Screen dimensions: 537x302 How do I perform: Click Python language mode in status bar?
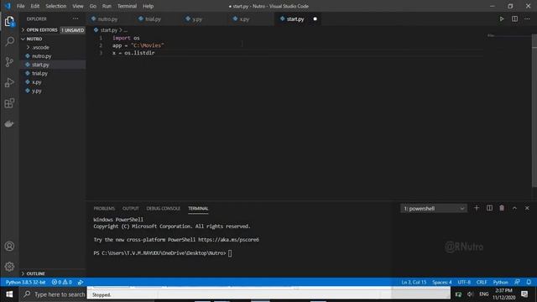click(500, 282)
